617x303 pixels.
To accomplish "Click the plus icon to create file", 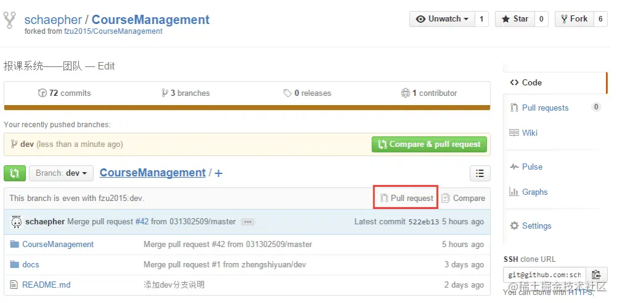I will click(x=219, y=173).
